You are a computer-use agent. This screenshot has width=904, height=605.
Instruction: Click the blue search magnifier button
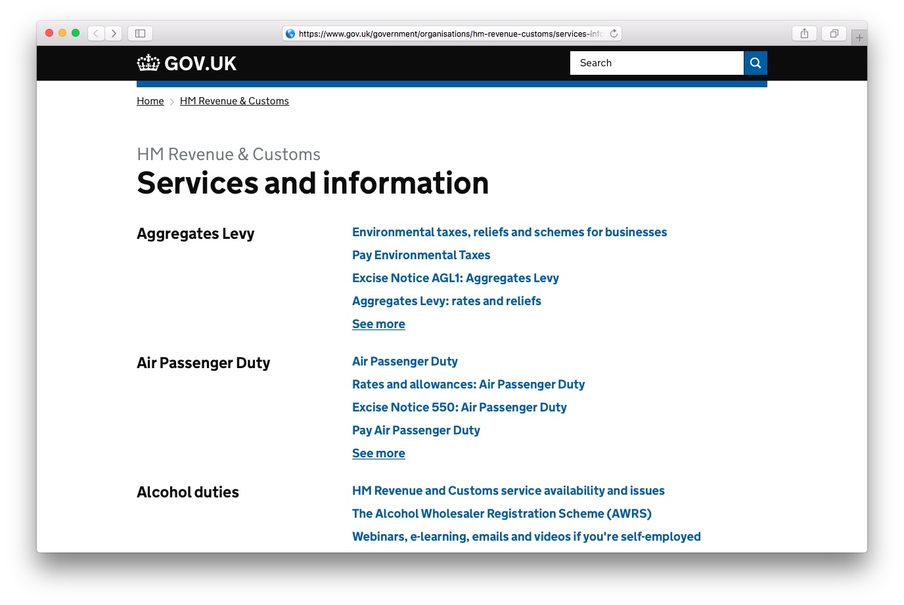756,63
